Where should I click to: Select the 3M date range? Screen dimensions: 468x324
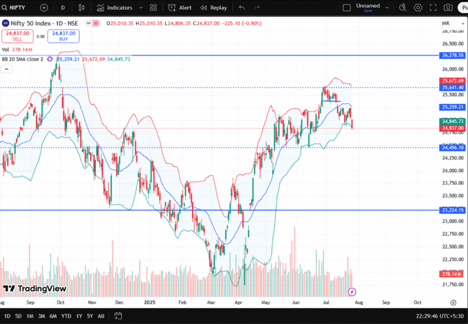(x=41, y=316)
